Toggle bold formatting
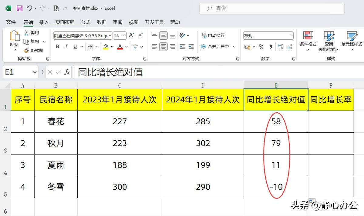 (57, 47)
